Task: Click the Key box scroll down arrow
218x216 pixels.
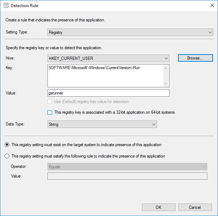Action: [x=166, y=83]
